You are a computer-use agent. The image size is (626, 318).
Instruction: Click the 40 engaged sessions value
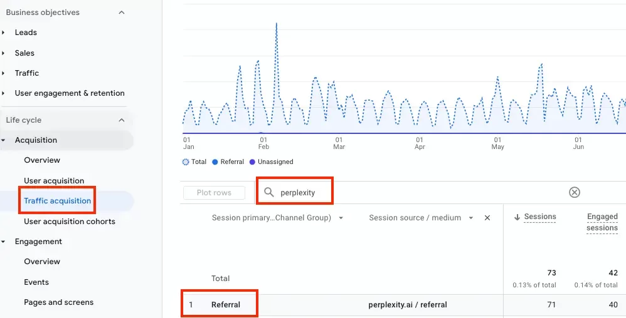pyautogui.click(x=613, y=305)
